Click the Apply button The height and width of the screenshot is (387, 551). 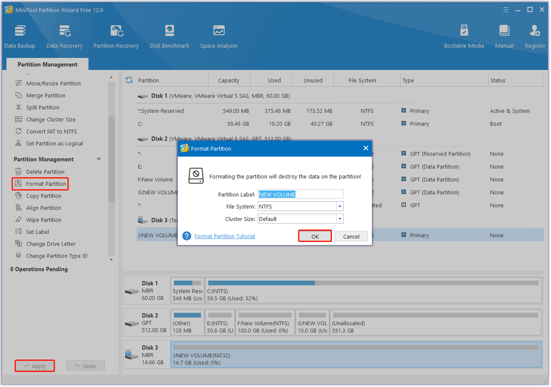click(35, 366)
